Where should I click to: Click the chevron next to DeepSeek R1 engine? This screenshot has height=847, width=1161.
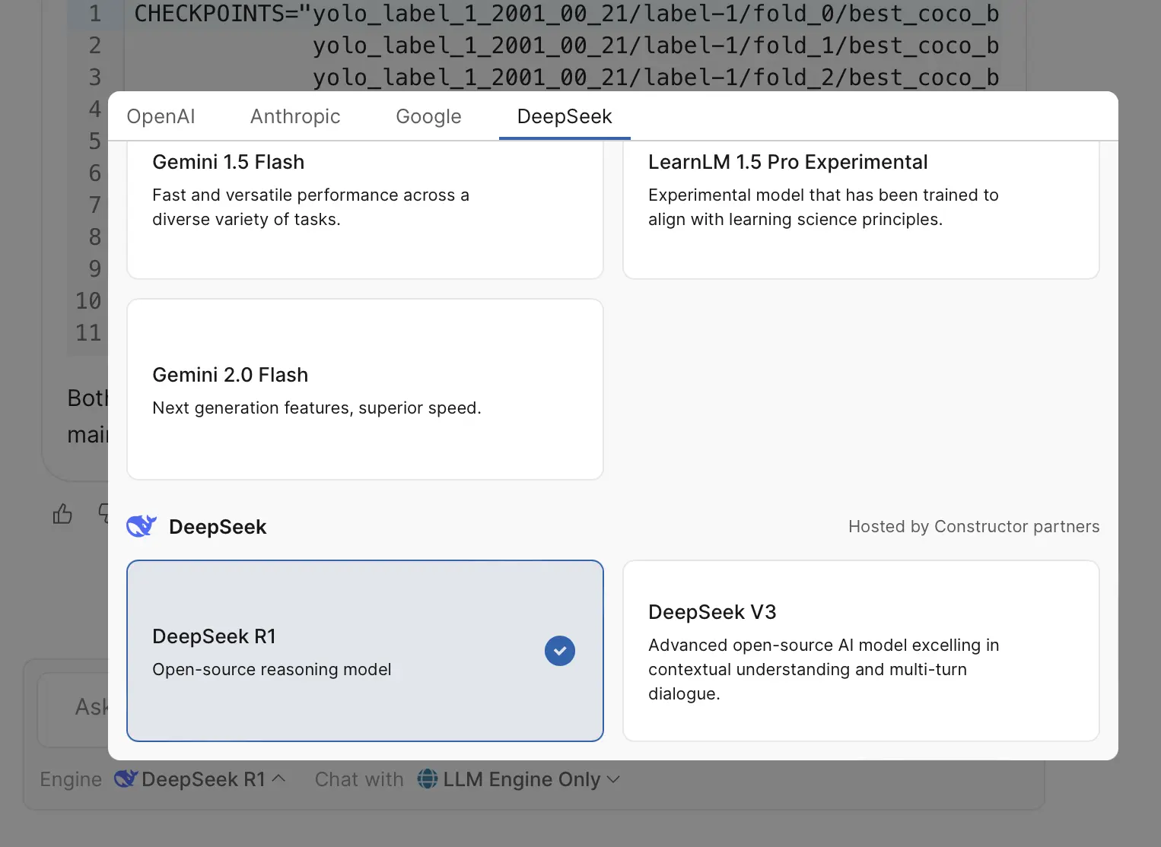coord(278,779)
